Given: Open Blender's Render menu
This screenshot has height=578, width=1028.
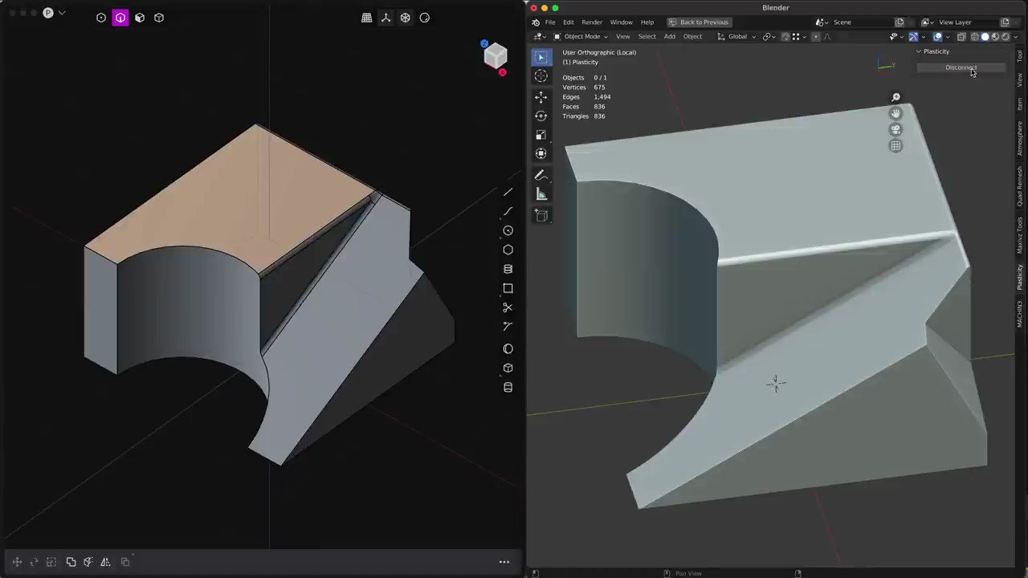Looking at the screenshot, I should tap(592, 22).
